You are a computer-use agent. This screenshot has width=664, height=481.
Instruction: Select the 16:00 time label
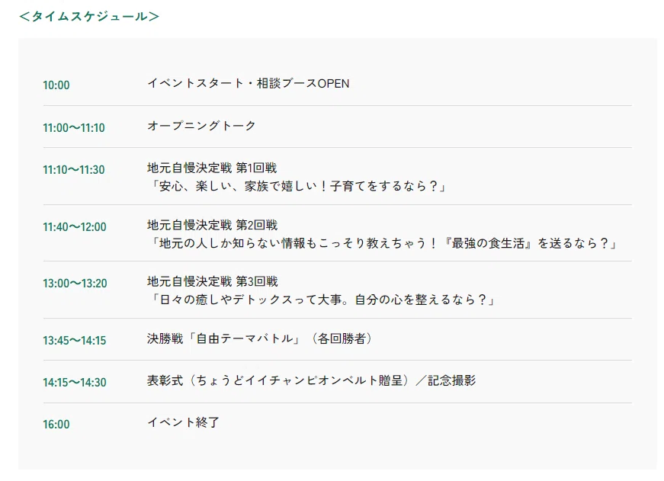pyautogui.click(x=56, y=425)
